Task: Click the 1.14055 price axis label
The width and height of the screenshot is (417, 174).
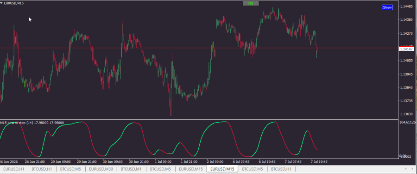Action: click(406, 61)
